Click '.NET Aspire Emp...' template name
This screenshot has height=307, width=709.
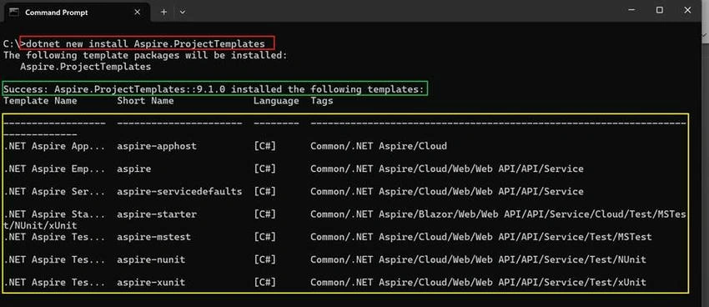tap(54, 169)
